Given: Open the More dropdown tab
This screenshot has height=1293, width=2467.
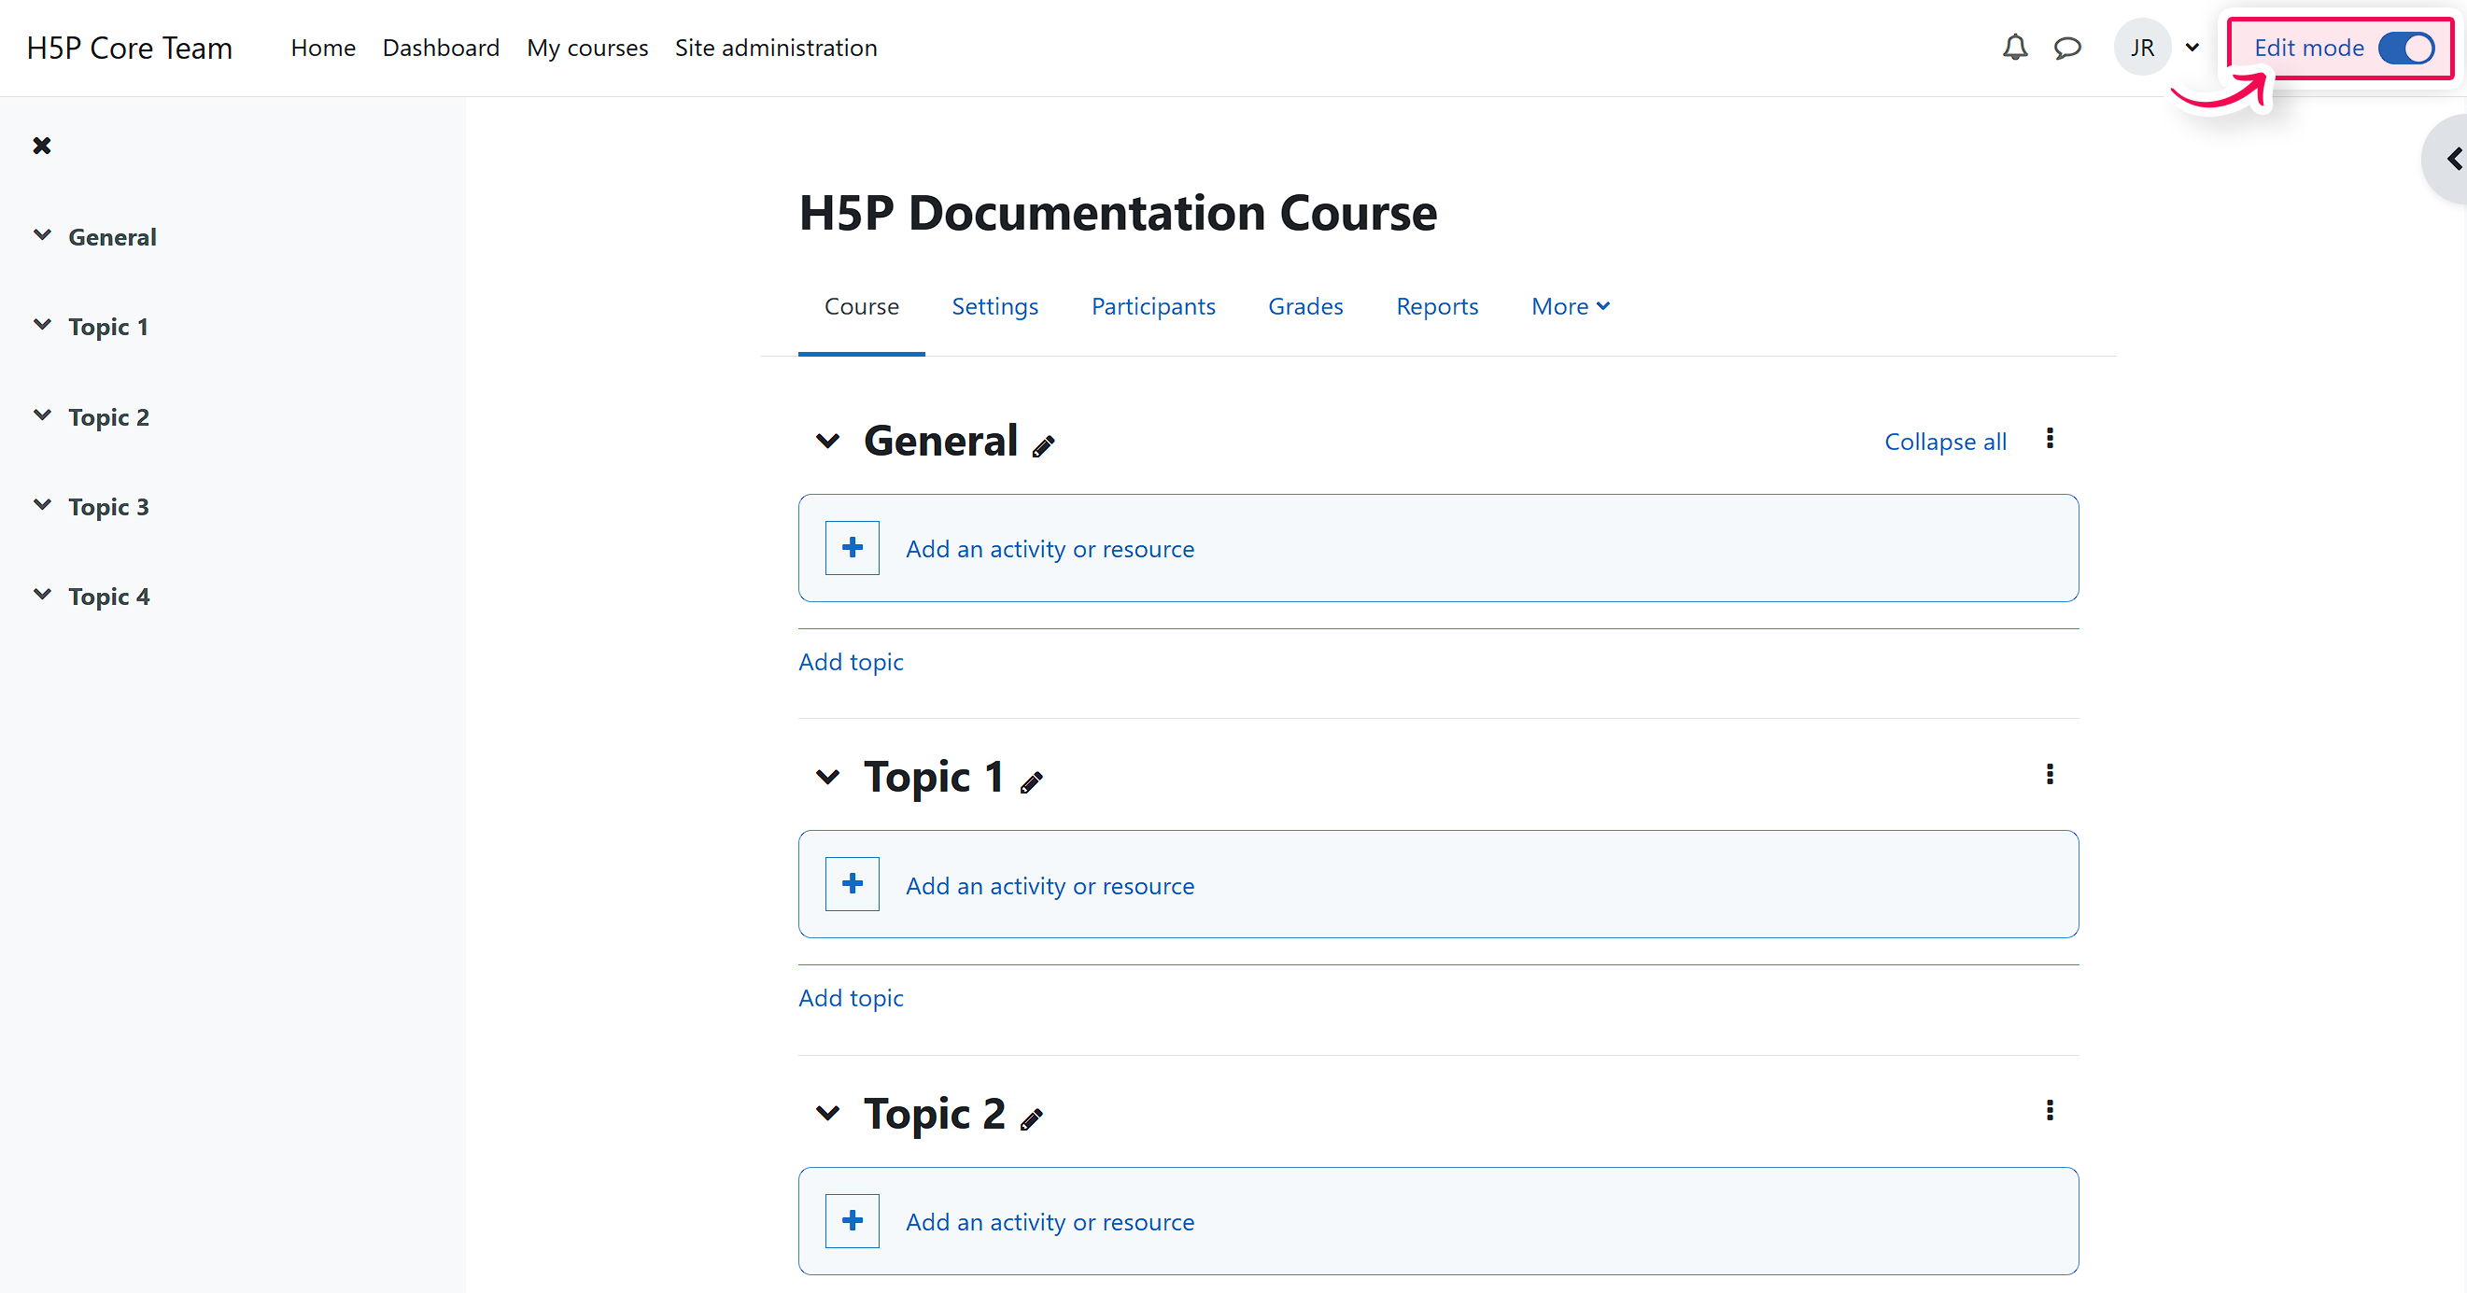Looking at the screenshot, I should coord(1571,306).
